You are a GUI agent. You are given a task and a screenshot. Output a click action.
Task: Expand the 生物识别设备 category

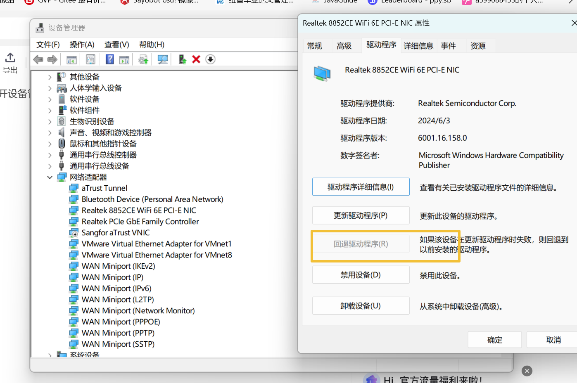(x=50, y=121)
